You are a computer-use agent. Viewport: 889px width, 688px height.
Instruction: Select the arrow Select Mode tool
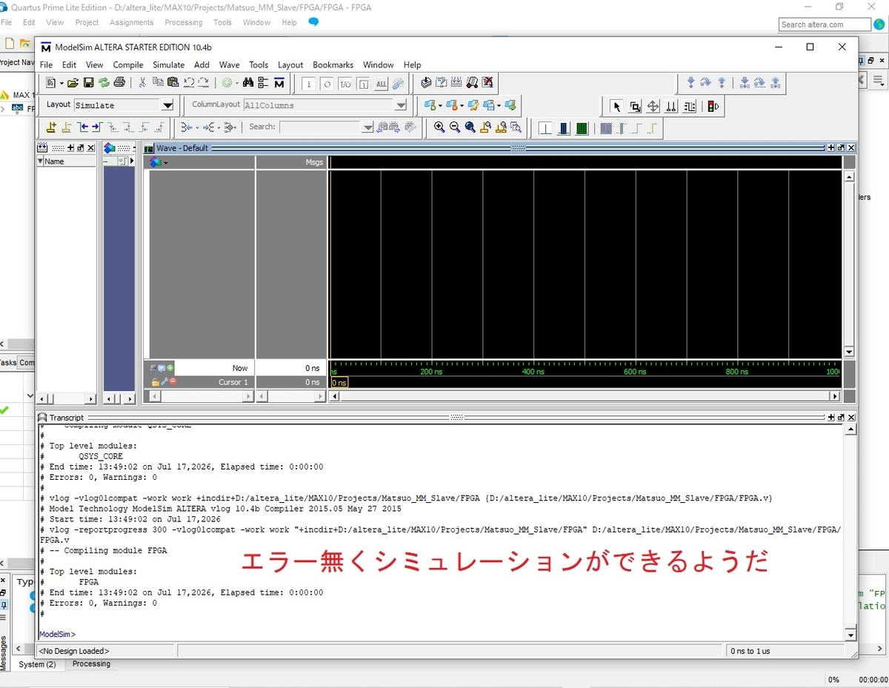(617, 107)
